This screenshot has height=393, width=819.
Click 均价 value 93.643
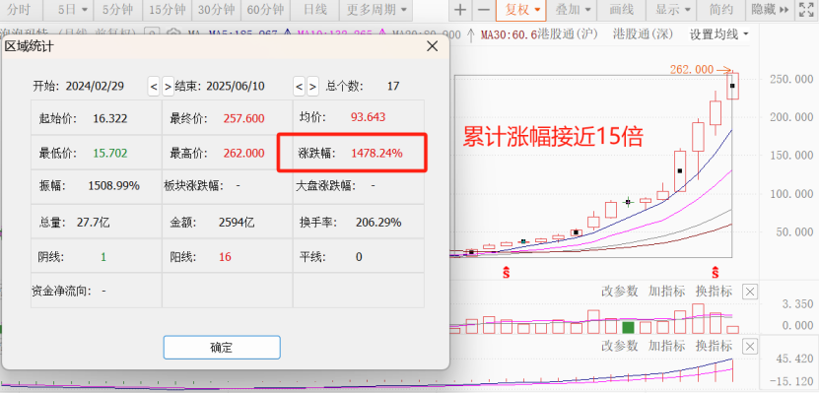click(x=369, y=117)
